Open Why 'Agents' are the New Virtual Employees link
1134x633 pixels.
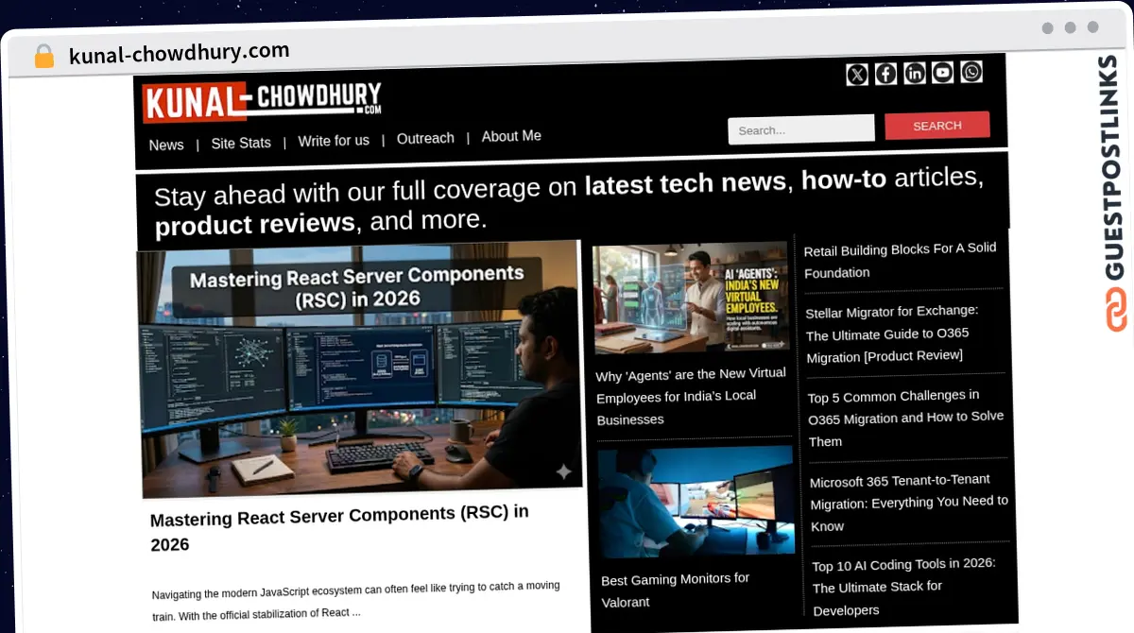click(x=692, y=396)
